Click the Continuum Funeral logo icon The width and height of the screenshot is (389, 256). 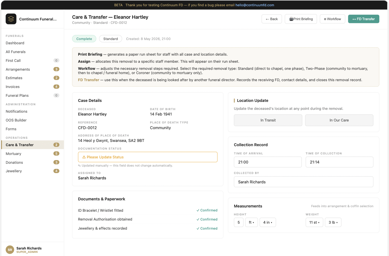point(11,19)
